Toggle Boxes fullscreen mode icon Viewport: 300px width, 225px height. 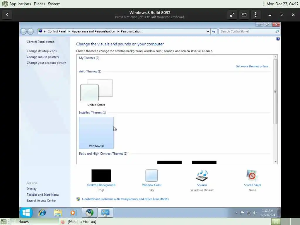(232, 15)
